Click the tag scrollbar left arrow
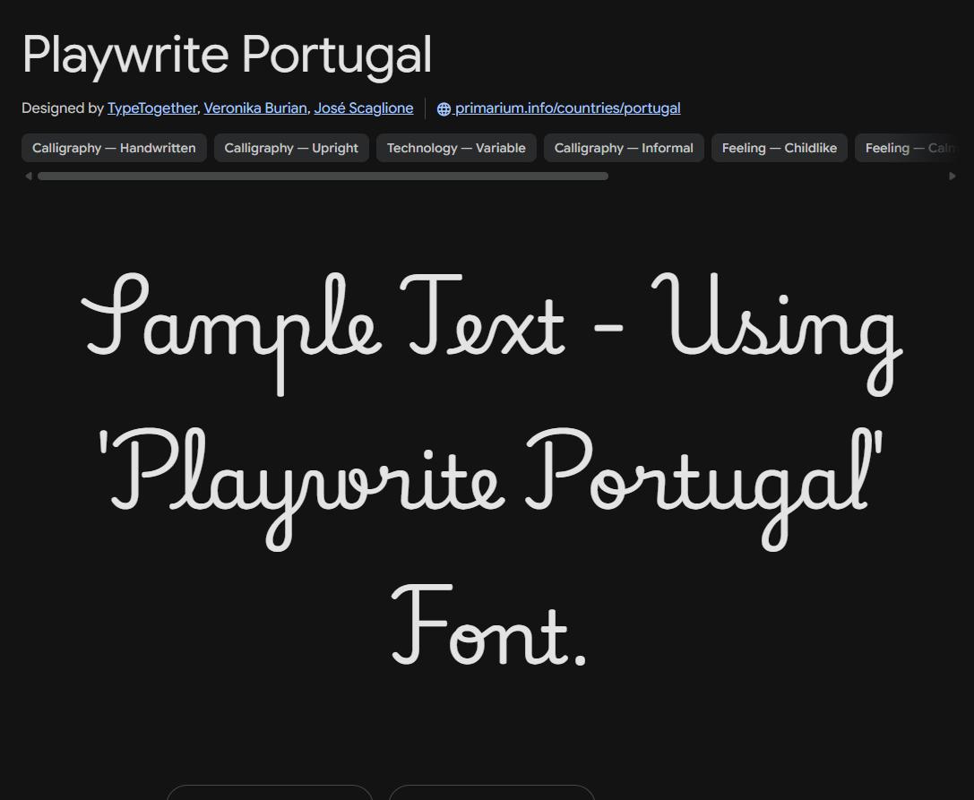The image size is (974, 800). pyautogui.click(x=29, y=176)
